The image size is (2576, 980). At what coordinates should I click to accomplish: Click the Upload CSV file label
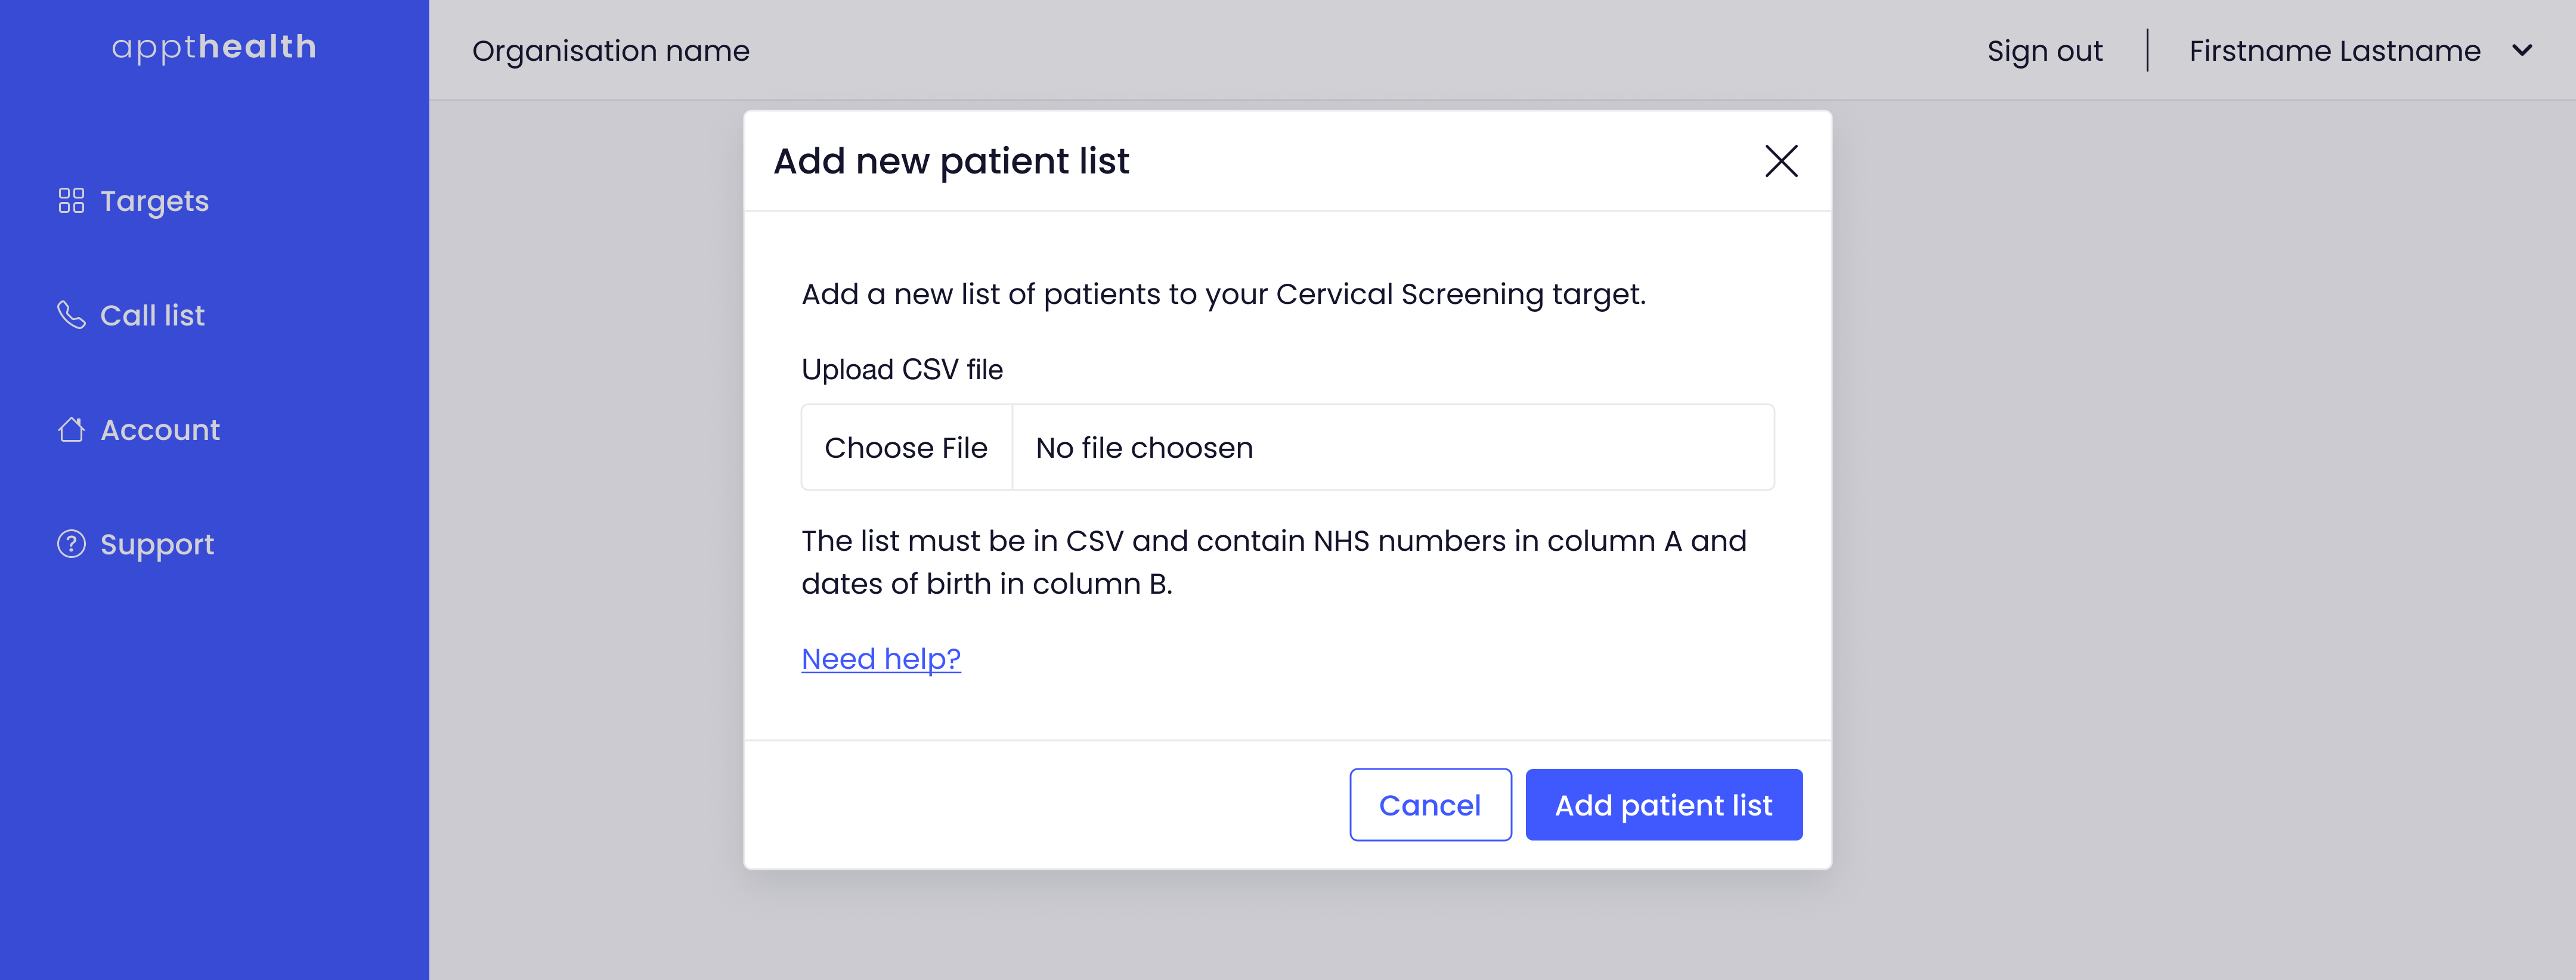tap(902, 370)
